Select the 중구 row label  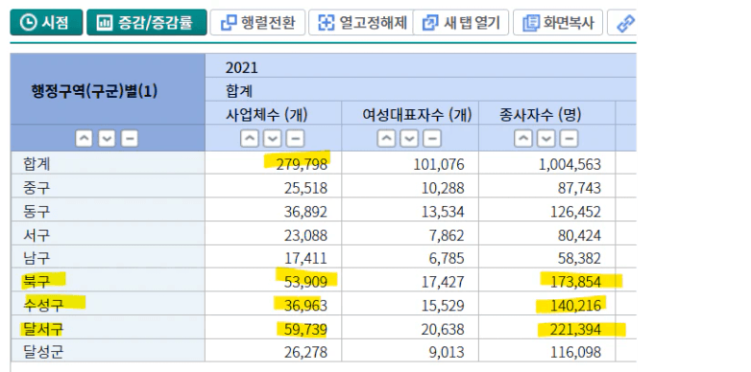pos(36,187)
